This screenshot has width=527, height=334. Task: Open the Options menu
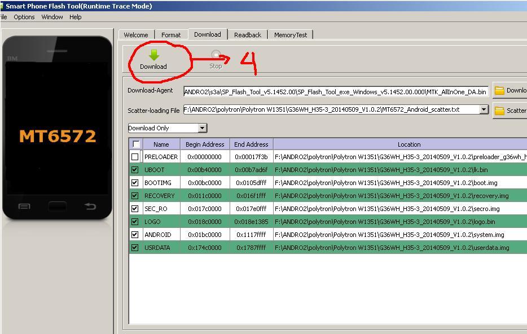(x=24, y=17)
